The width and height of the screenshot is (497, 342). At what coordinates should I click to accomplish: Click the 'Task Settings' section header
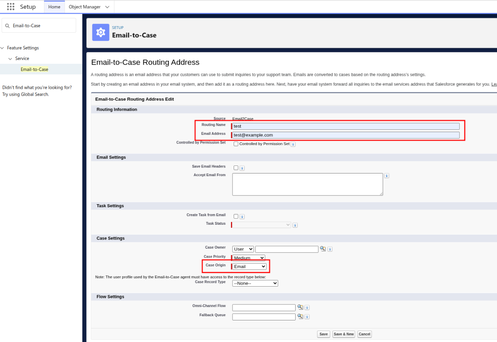tap(110, 206)
